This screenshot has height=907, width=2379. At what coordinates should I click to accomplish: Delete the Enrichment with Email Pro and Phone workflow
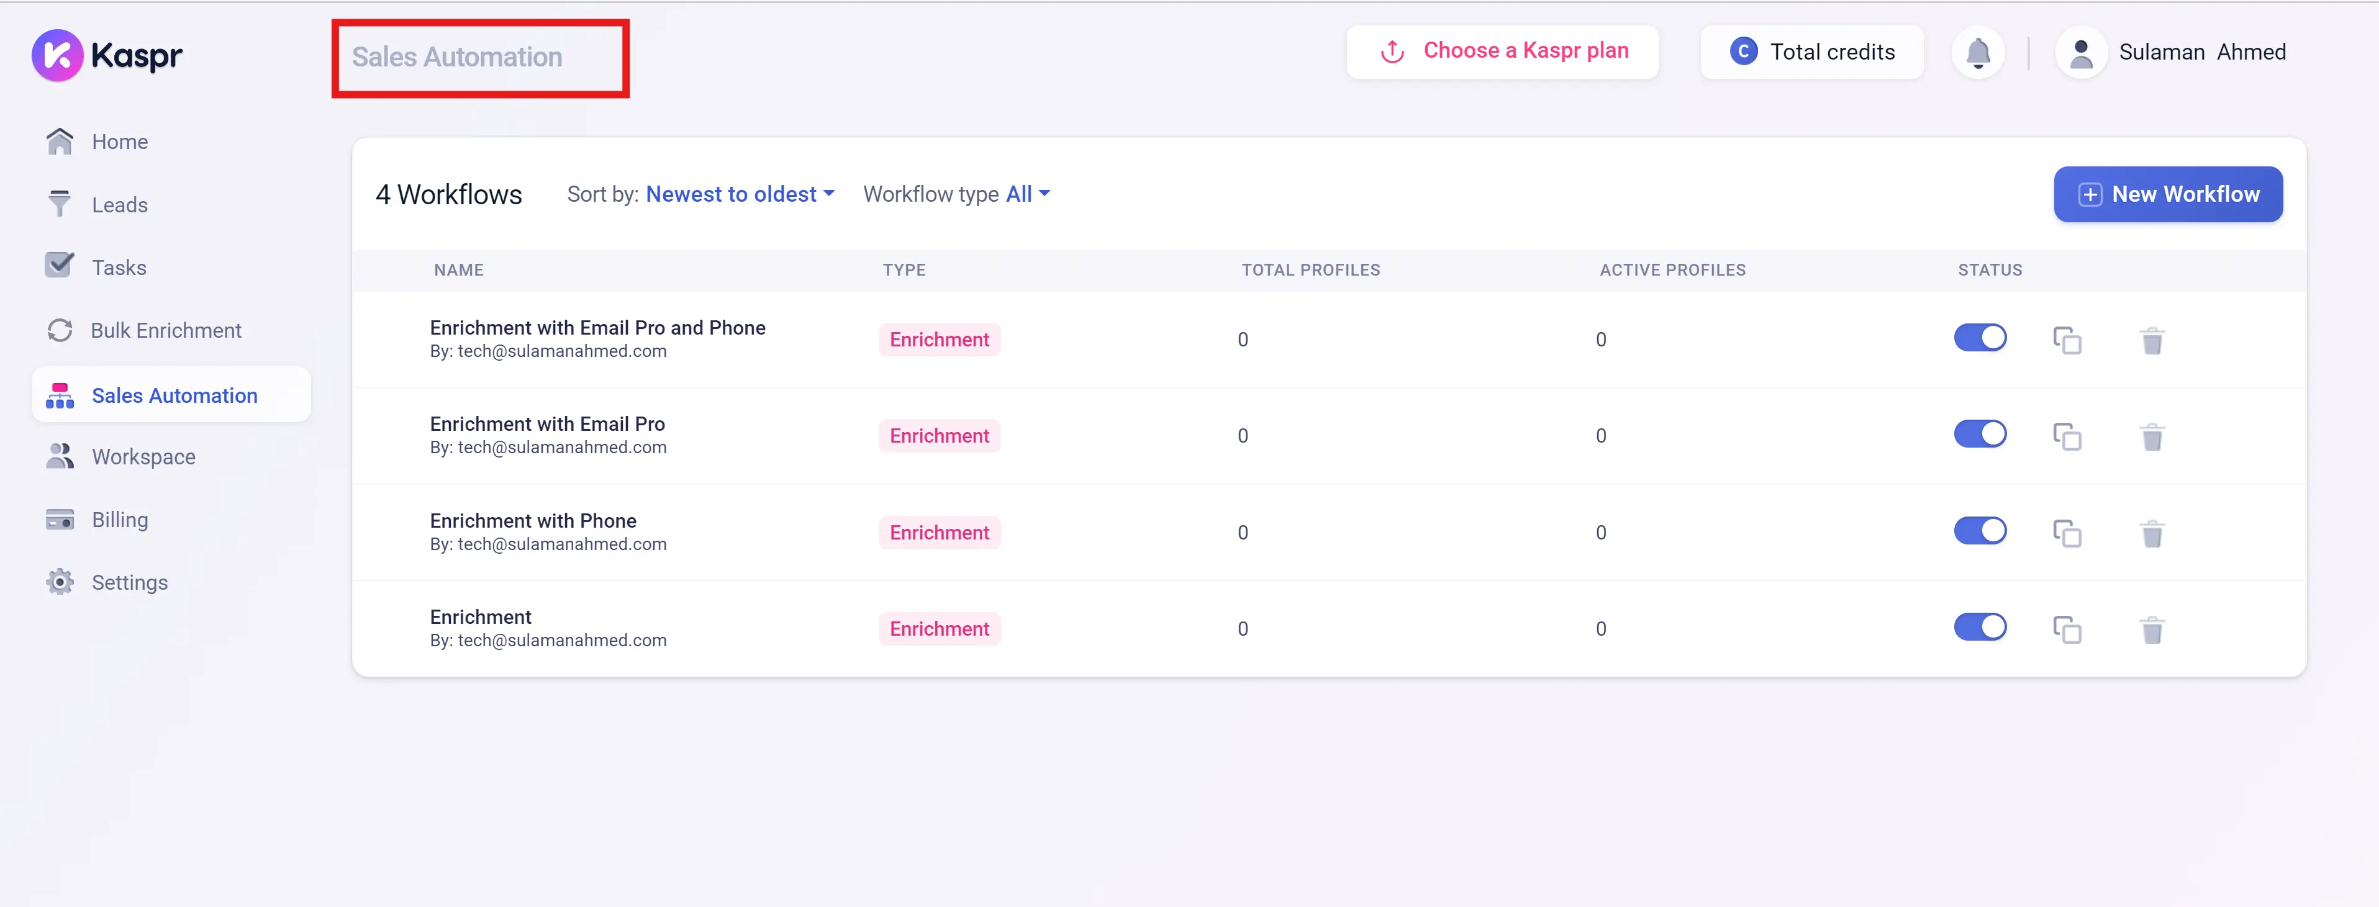pos(2152,340)
